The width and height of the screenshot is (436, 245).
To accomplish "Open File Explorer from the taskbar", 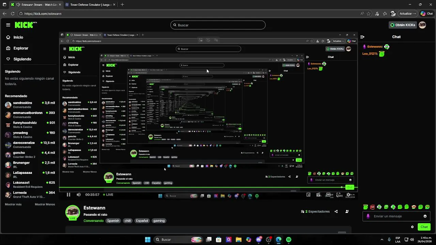I will (238, 240).
